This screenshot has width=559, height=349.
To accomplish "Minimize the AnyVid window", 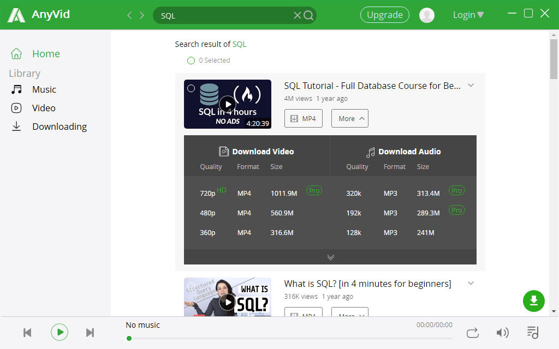I will coord(512,13).
